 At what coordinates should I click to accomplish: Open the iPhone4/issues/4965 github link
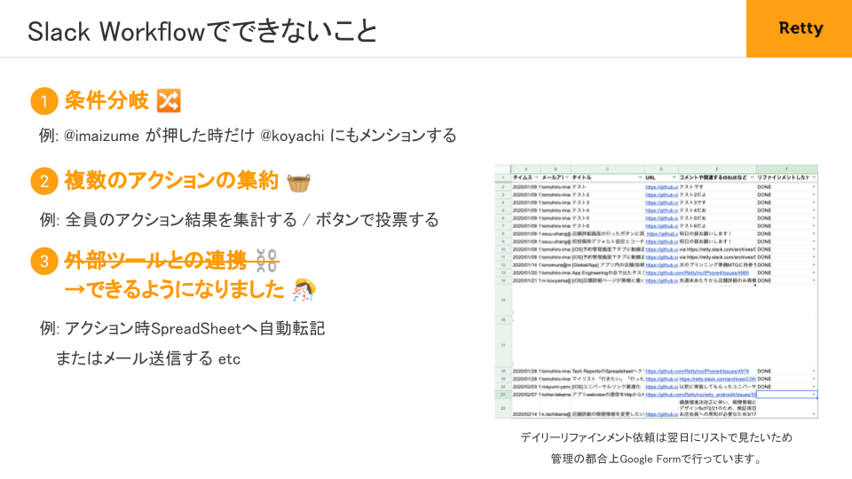point(698,272)
